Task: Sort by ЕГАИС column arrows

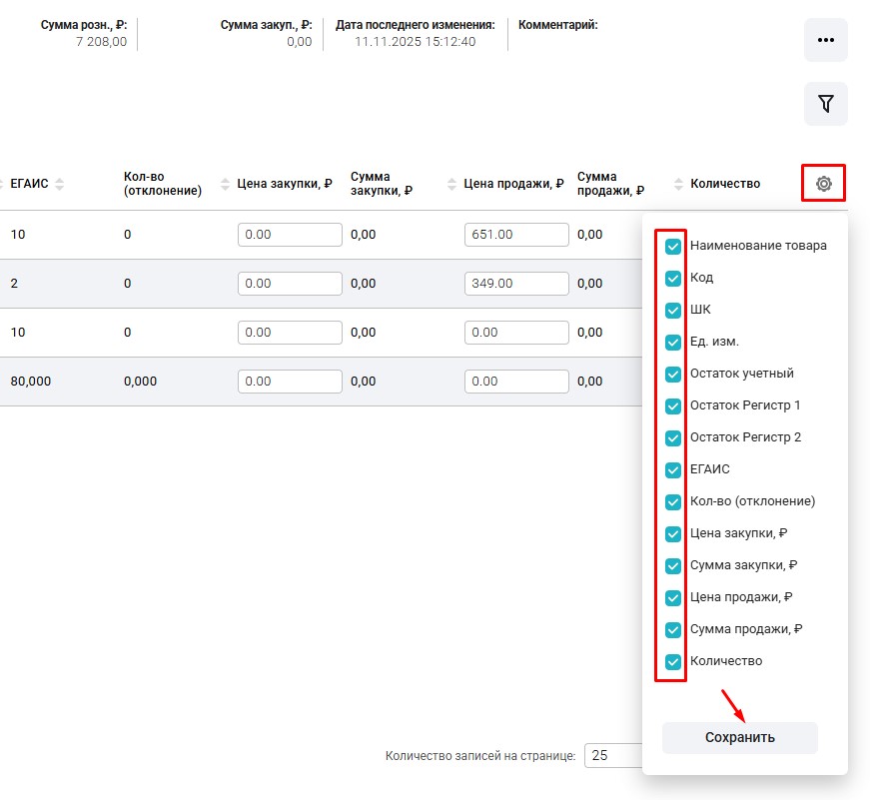Action: point(59,184)
